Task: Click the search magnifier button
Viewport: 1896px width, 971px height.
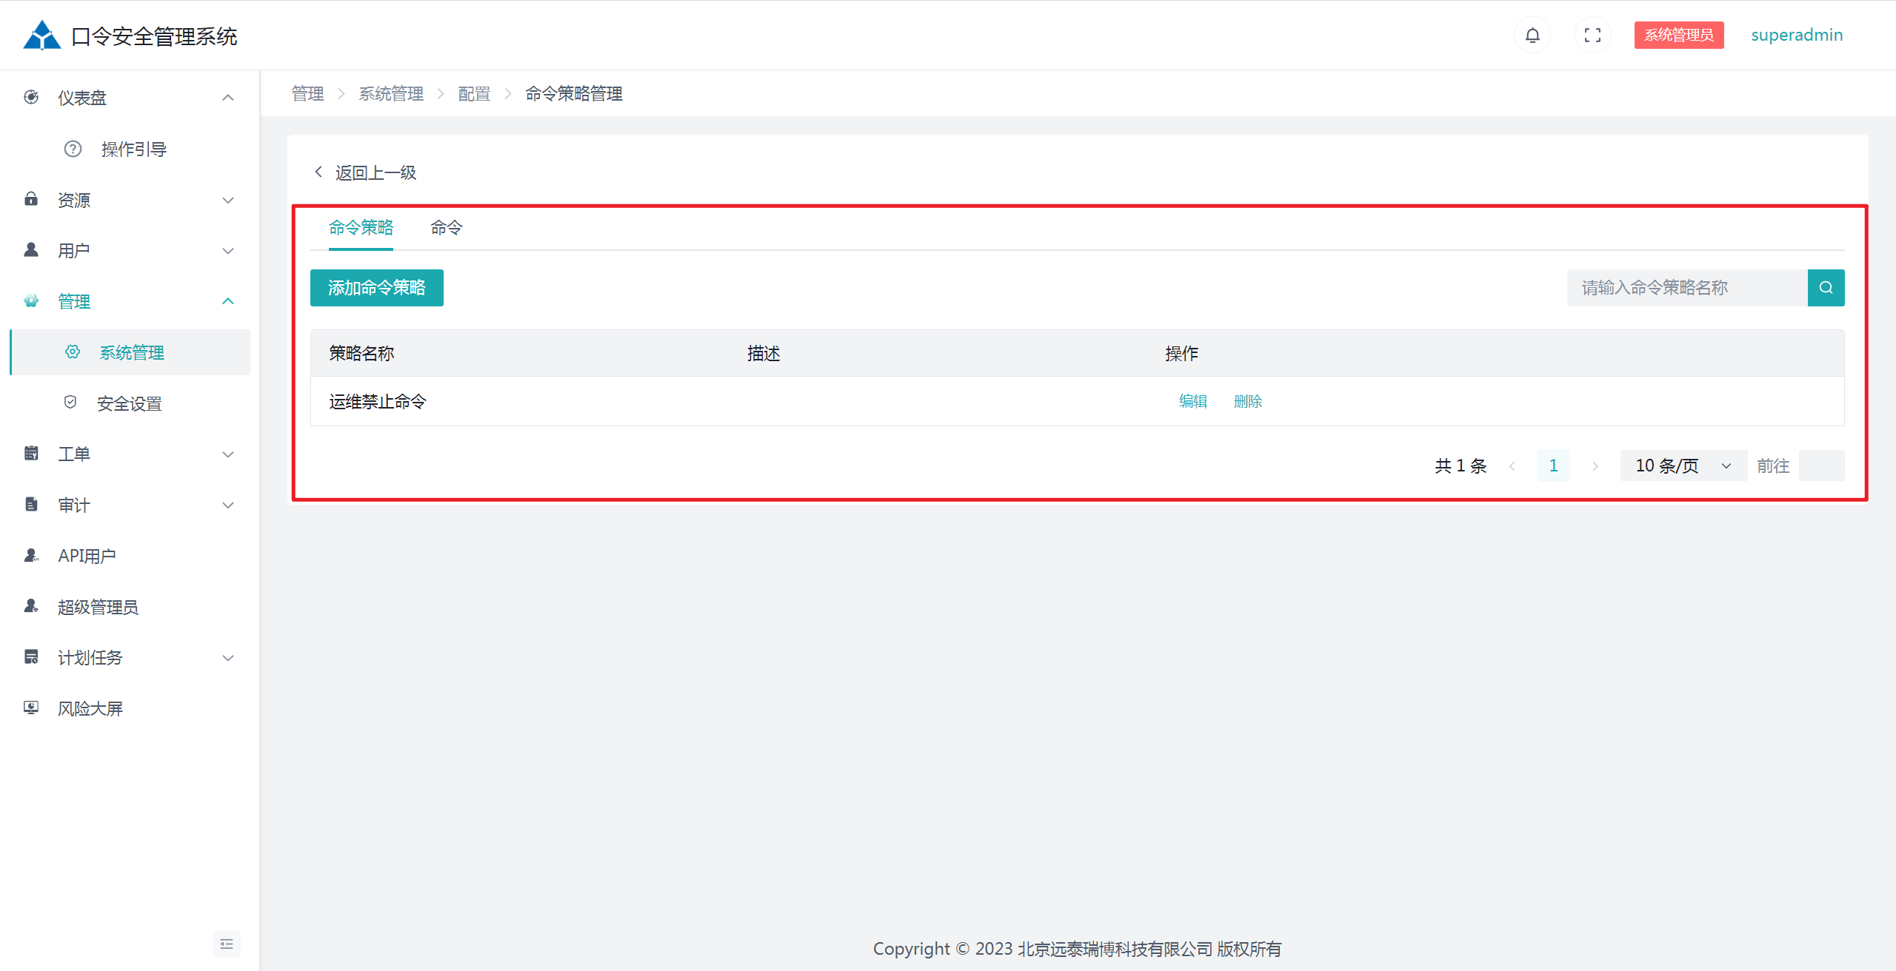Action: click(x=1826, y=287)
